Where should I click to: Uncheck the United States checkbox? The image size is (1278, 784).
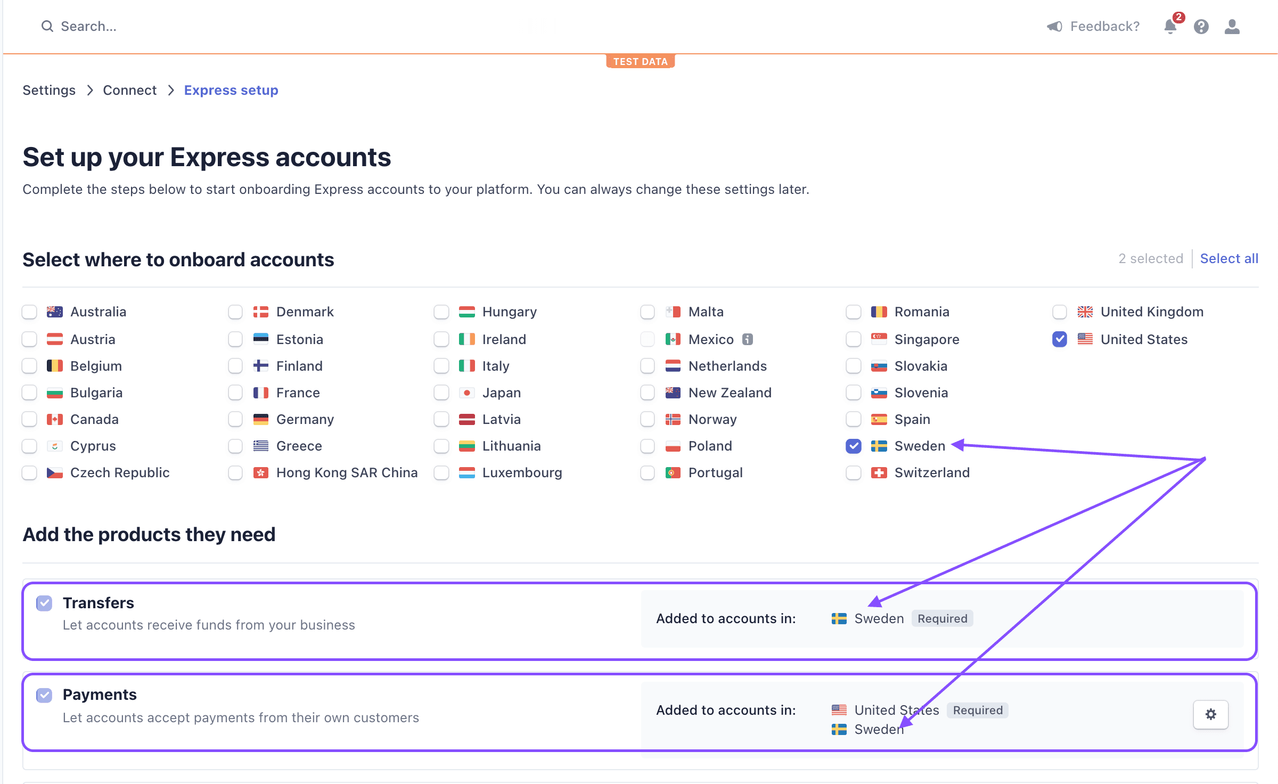pos(1060,339)
